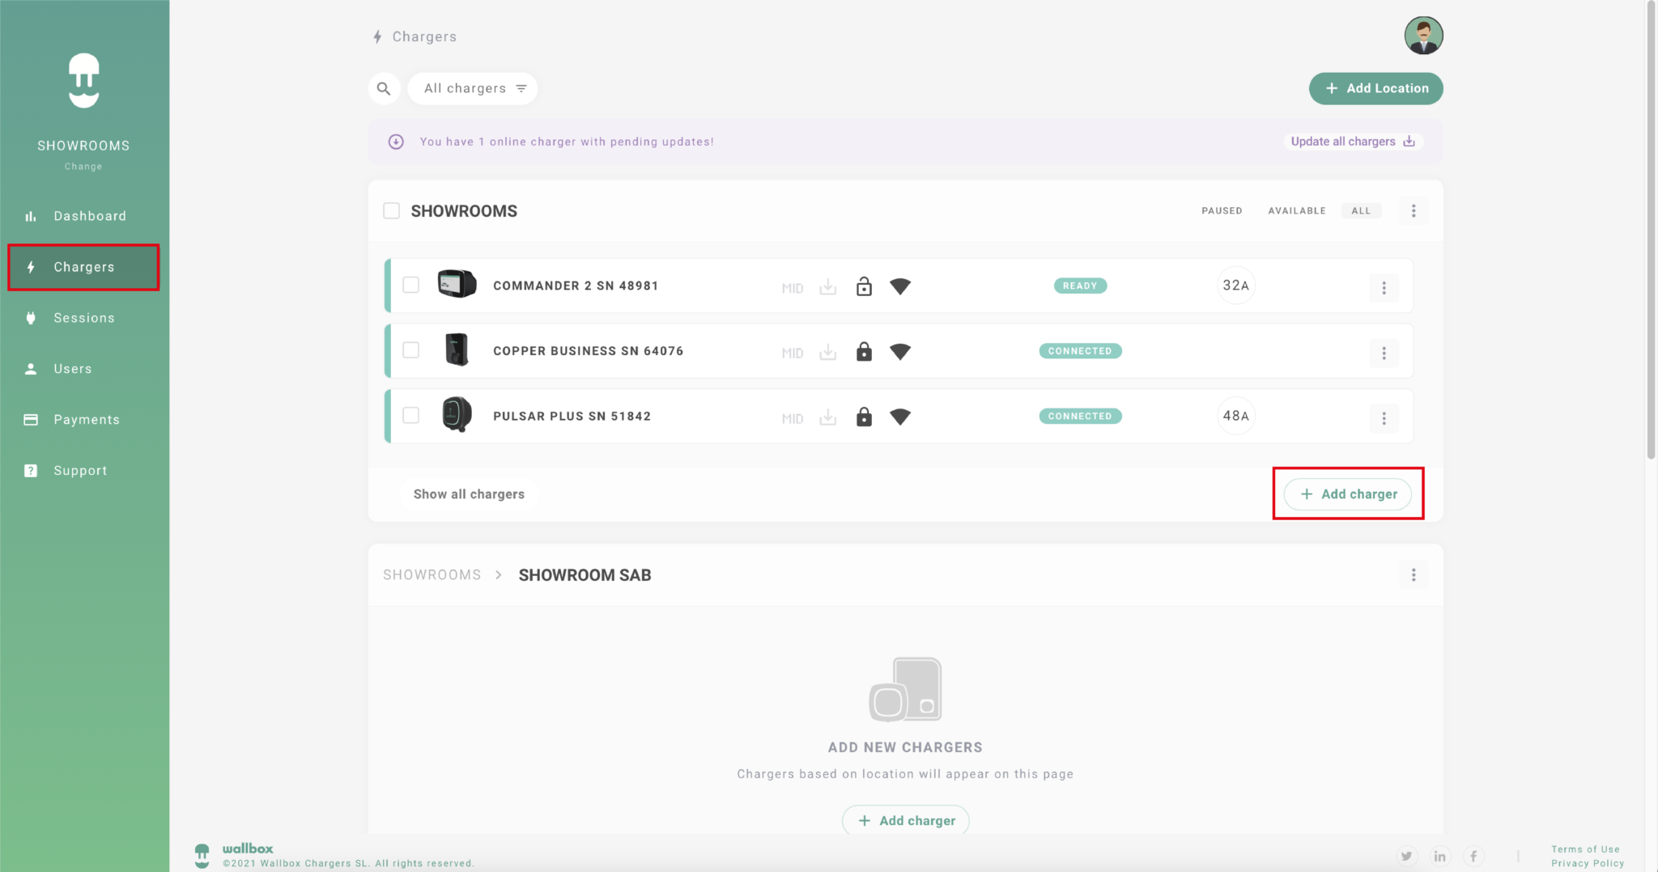Check the SHOWROOMS group select-all checkbox
This screenshot has width=1658, height=872.
click(392, 211)
